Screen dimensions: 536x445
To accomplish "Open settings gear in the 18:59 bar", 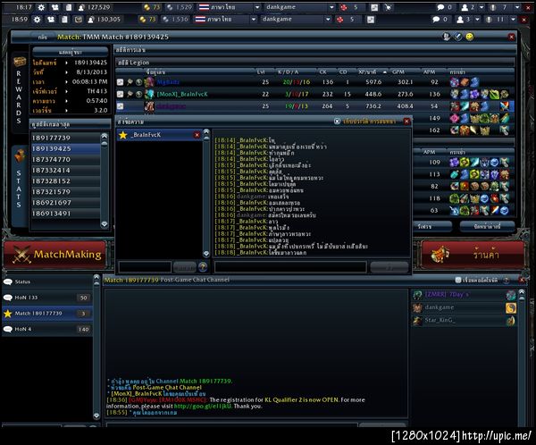I will click(x=37, y=20).
